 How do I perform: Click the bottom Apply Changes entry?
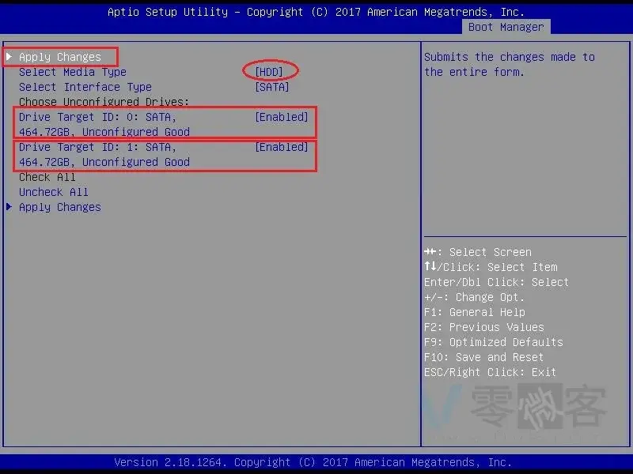click(x=60, y=207)
